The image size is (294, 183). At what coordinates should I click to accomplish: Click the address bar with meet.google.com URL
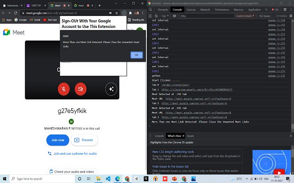click(x=66, y=13)
